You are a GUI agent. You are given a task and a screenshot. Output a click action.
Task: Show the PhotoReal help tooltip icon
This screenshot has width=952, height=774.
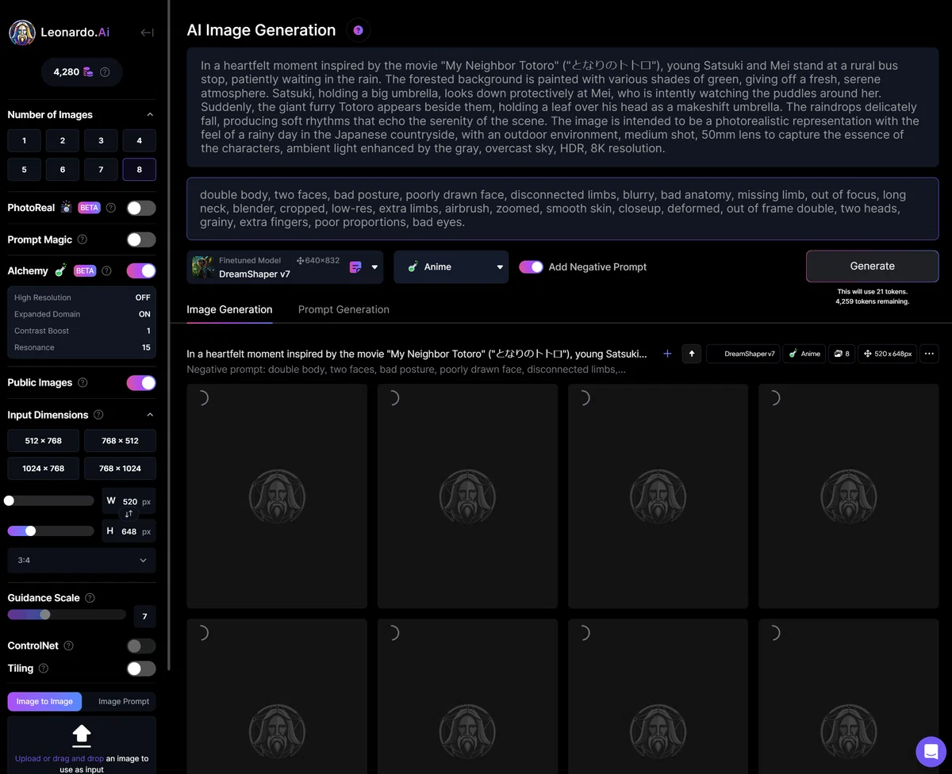(x=111, y=208)
